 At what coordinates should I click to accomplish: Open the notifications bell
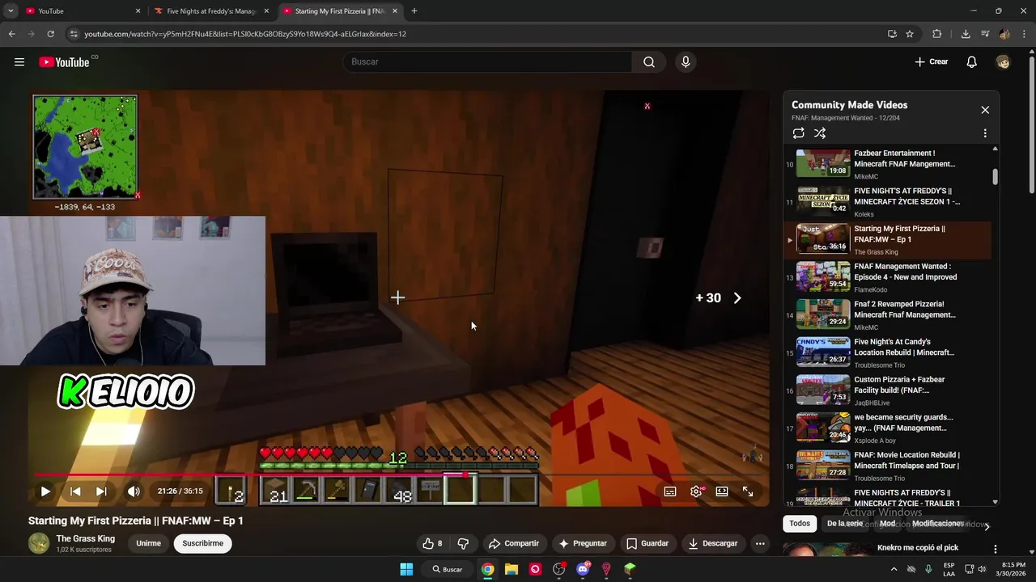tap(972, 61)
